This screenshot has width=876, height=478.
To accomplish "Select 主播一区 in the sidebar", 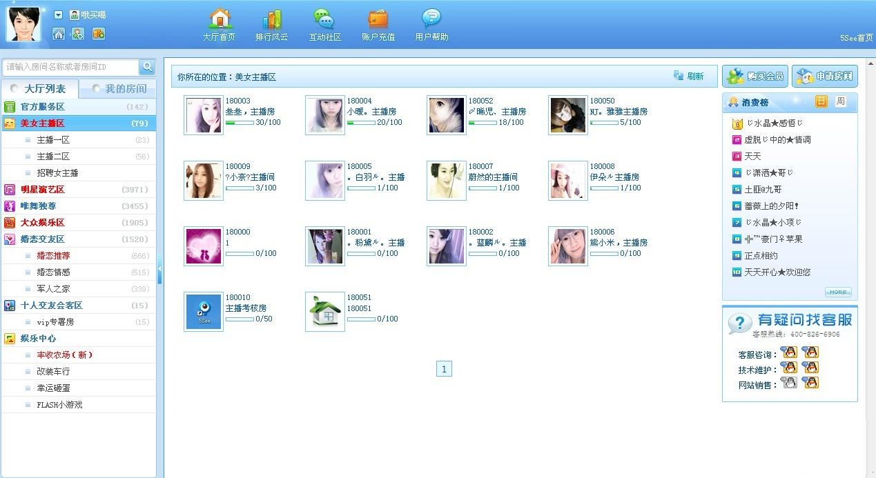I will click(53, 140).
